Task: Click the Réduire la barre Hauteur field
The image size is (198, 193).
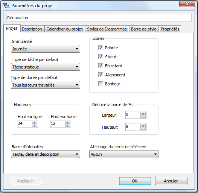Action: pos(133,127)
